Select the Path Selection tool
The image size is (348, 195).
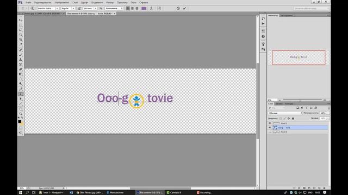[21, 99]
